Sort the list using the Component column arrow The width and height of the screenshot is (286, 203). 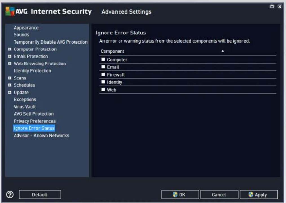point(223,51)
